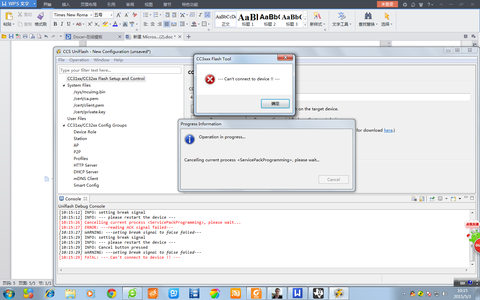This screenshot has width=480, height=300.
Task: Apply subscript formatting in WPS ribbon
Action: (97, 24)
